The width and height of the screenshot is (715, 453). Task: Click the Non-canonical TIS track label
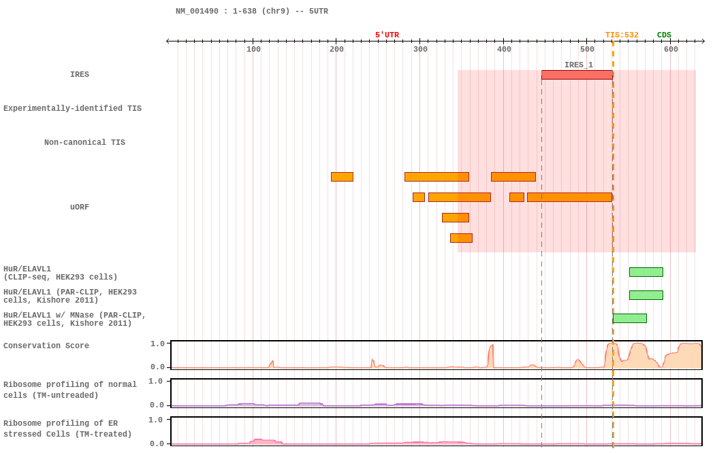84,143
